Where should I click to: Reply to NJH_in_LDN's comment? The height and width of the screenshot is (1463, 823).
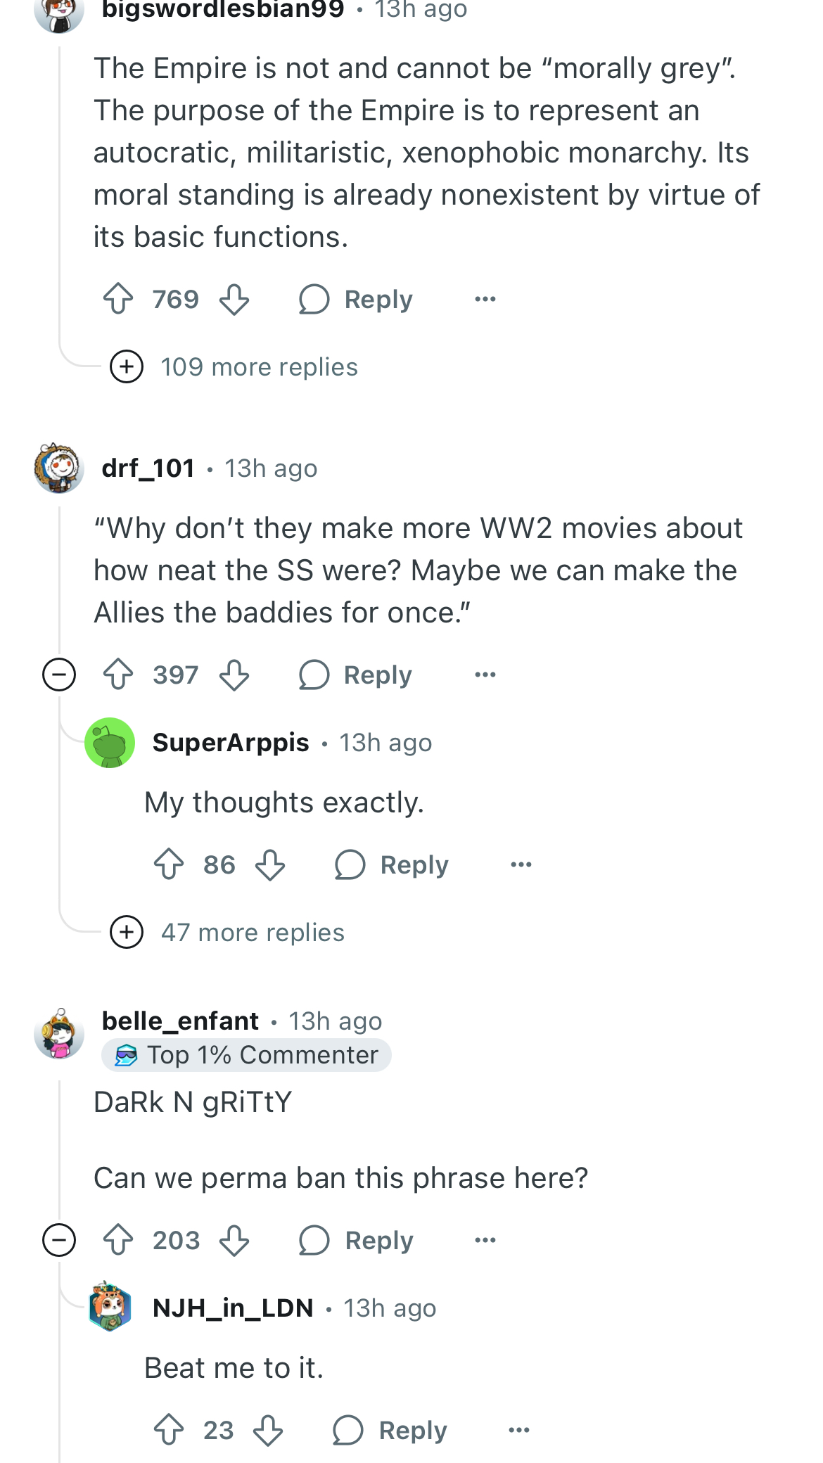[x=390, y=1430]
